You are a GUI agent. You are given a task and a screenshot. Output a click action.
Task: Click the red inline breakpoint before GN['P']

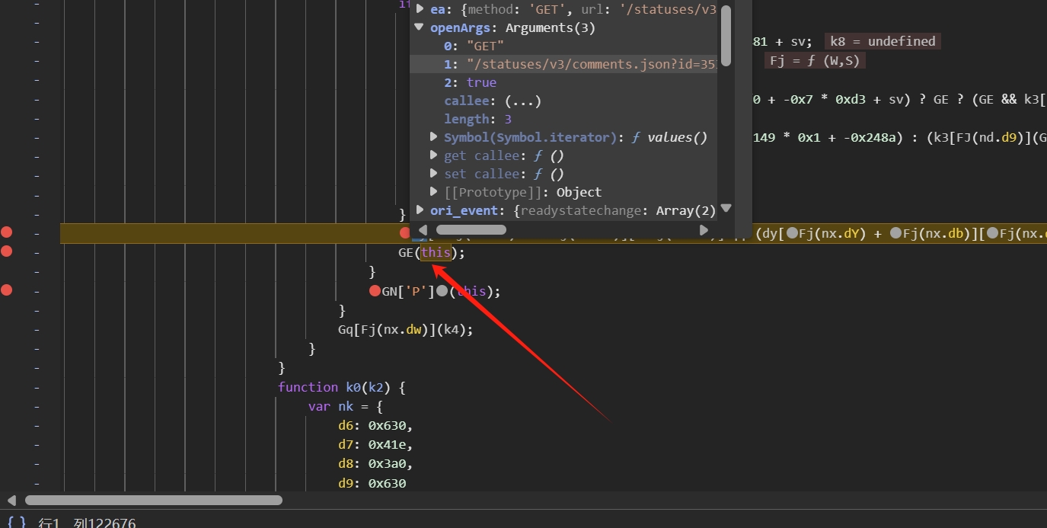(x=375, y=291)
